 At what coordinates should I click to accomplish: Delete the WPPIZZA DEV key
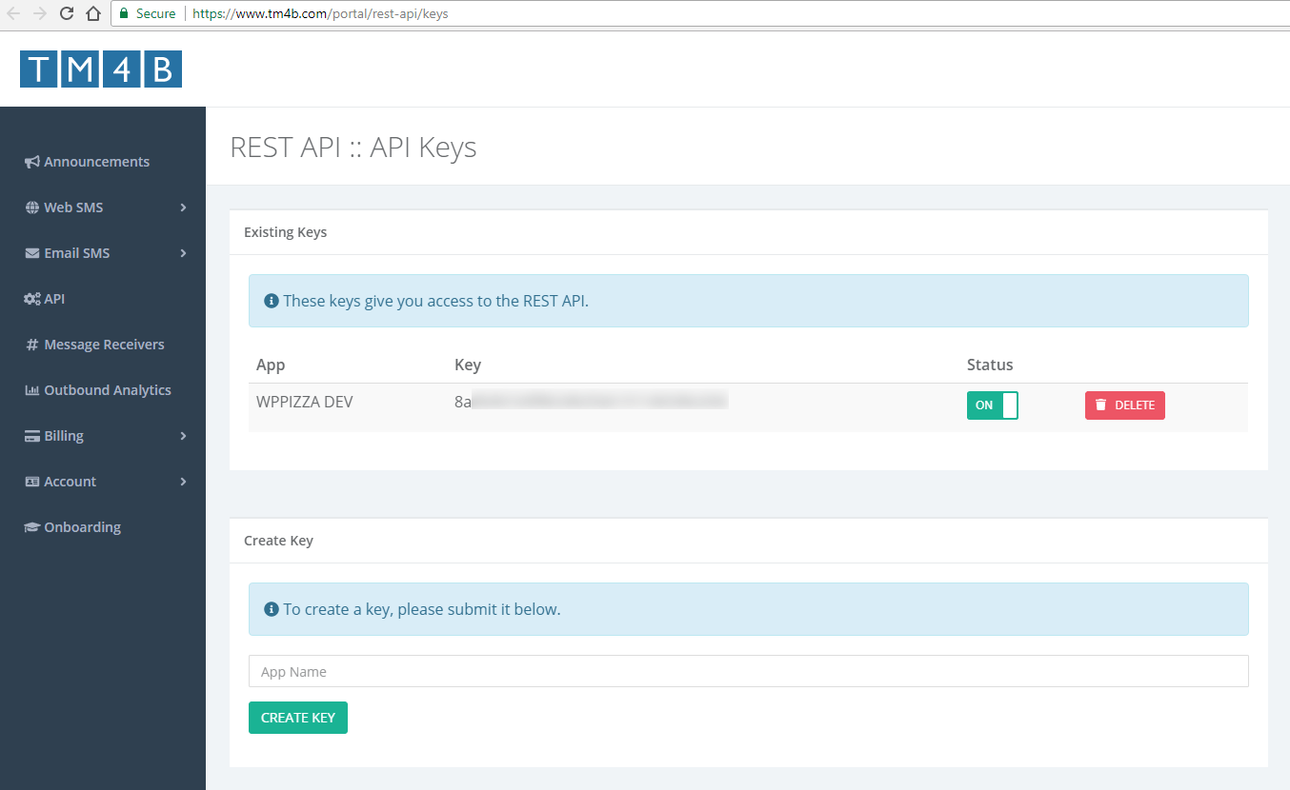[x=1124, y=405]
